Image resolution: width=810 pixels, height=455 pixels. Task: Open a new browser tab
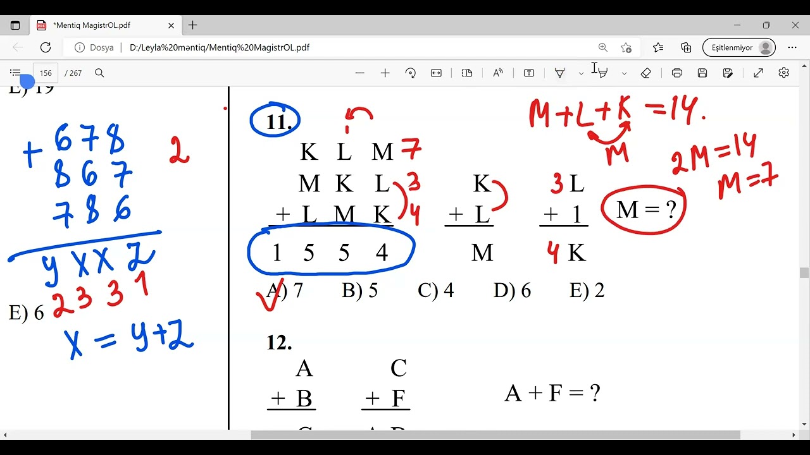pos(193,25)
